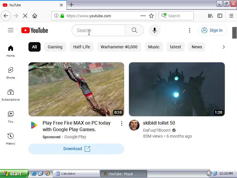Screen dimensions: 237x178
Task: Go to browser home page
Action: tap(35, 16)
